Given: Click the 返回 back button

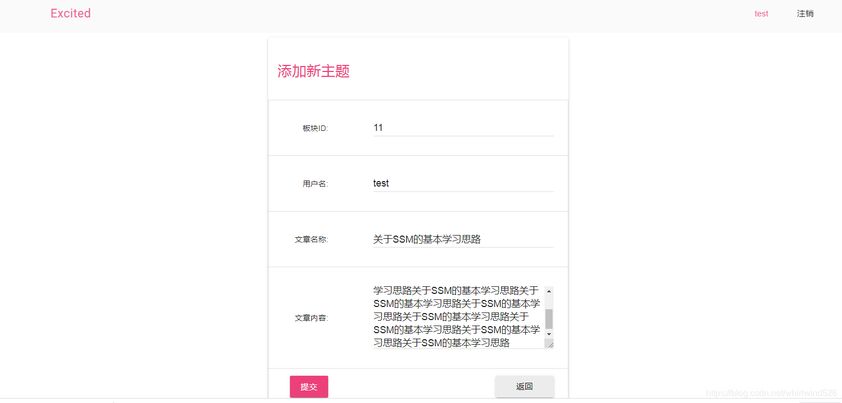Looking at the screenshot, I should [524, 387].
